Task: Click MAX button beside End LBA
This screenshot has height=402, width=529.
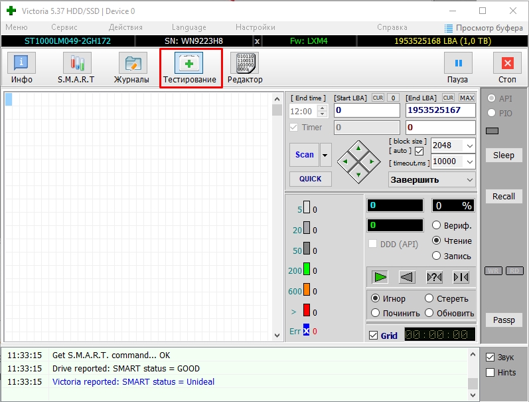Action: (467, 98)
